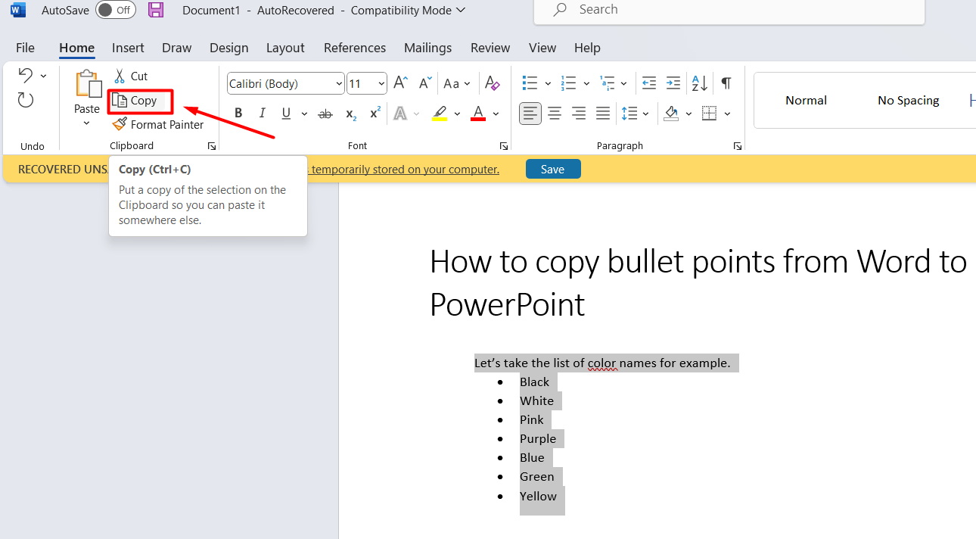Click the Save floppy disk icon in title bar

(x=156, y=10)
